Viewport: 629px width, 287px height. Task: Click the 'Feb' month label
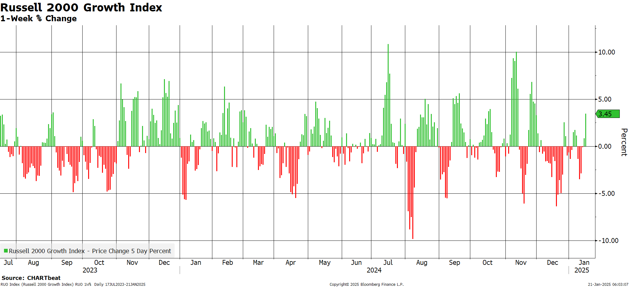point(227,262)
